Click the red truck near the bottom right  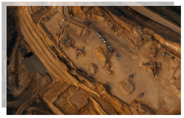point(141,95)
